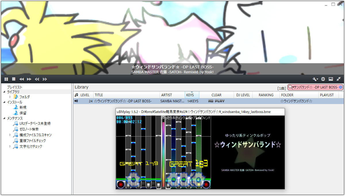Click the collapse arrows view icon
Viewport: 345px width, 196px height.
(x=338, y=79)
